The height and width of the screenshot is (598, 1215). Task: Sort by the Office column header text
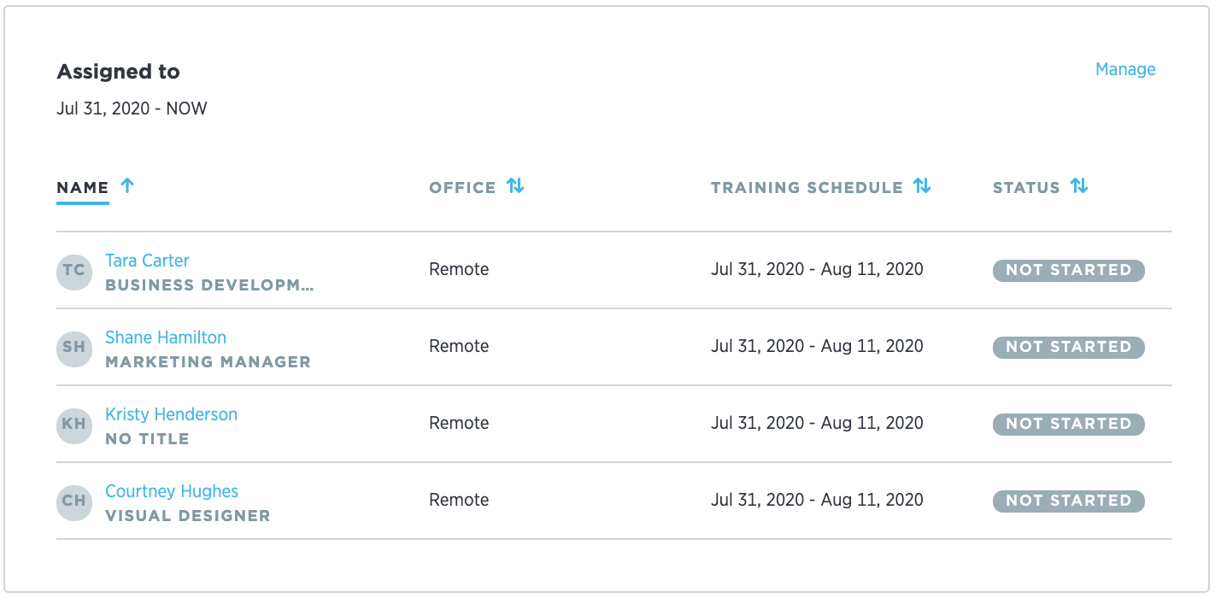tap(462, 188)
